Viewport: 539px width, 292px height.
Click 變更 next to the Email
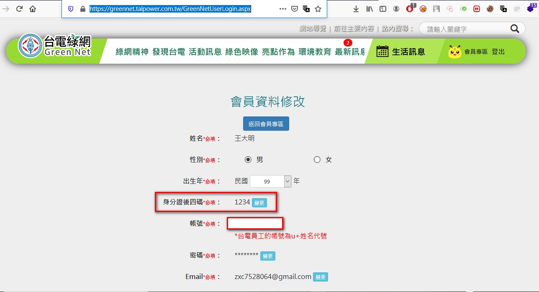click(x=321, y=277)
